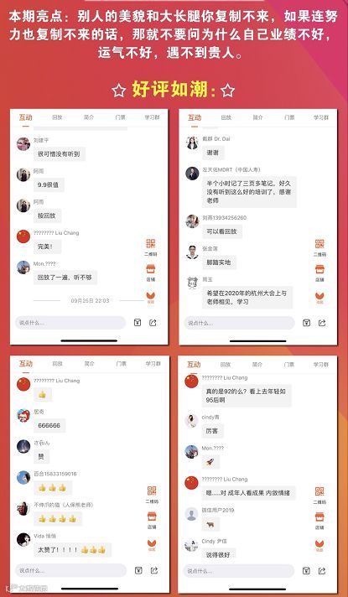The image size is (348, 597).
Task: Open the 简介 tab above the 真的是92的么 comment
Action: [x=257, y=365]
